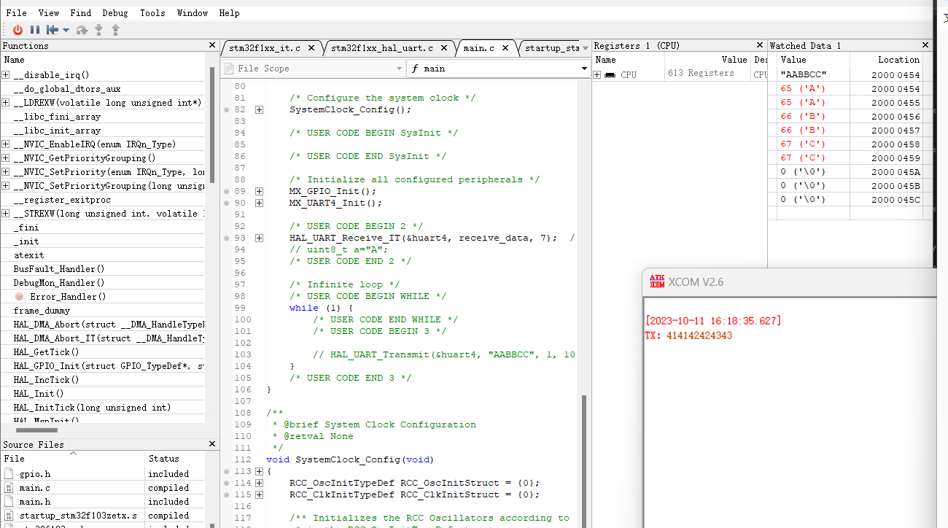Expand __disable_irq() in Functions
The width and height of the screenshot is (948, 528).
click(x=5, y=75)
